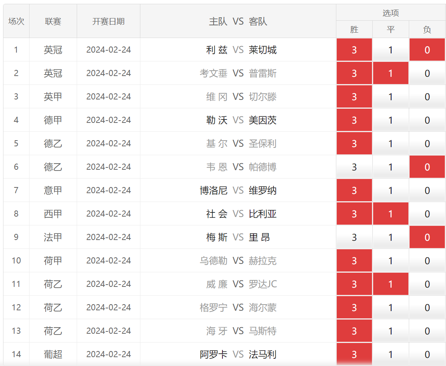
Task: Select loss option 0 for 格罗宁 VS 海尔蒙
Action: [x=427, y=307]
